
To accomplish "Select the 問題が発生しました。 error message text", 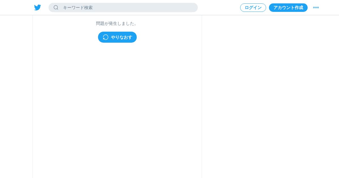I will pyautogui.click(x=117, y=23).
